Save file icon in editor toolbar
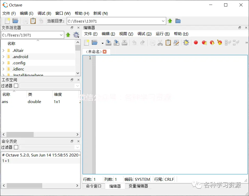249x196 pixels. (x=108, y=43)
